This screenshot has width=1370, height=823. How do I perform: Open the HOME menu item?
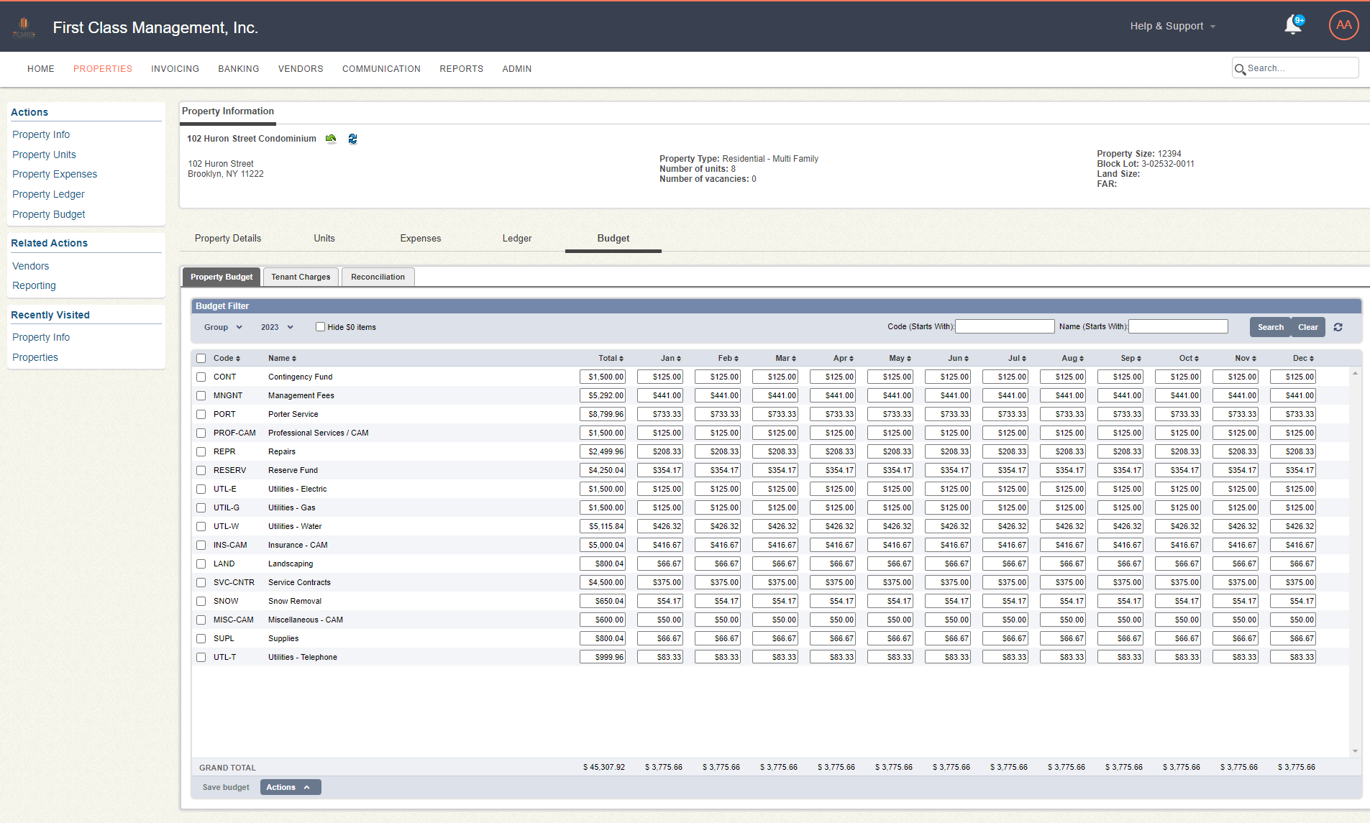tap(41, 69)
